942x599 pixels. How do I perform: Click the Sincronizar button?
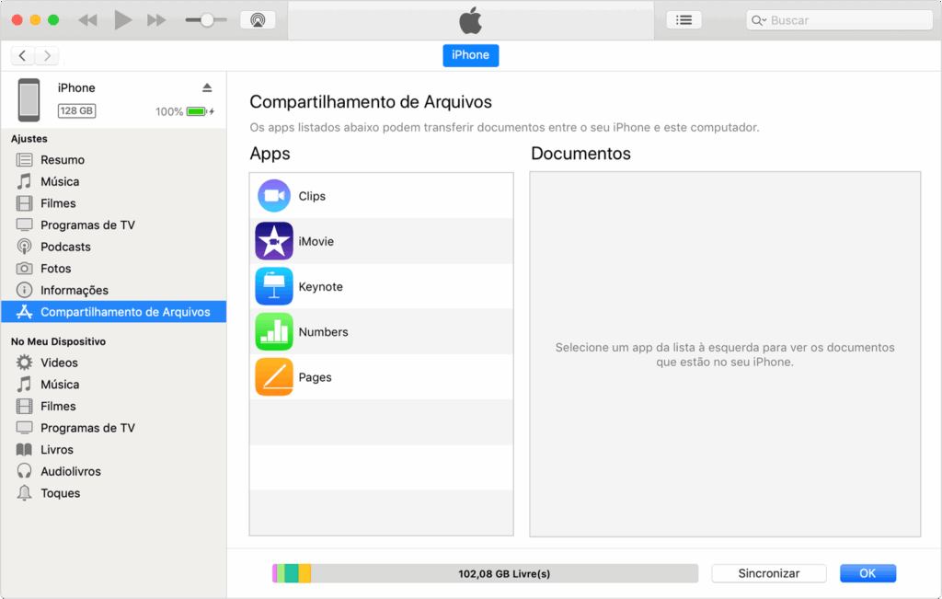[768, 572]
